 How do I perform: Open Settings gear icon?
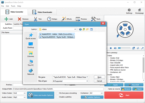click(x=129, y=11)
